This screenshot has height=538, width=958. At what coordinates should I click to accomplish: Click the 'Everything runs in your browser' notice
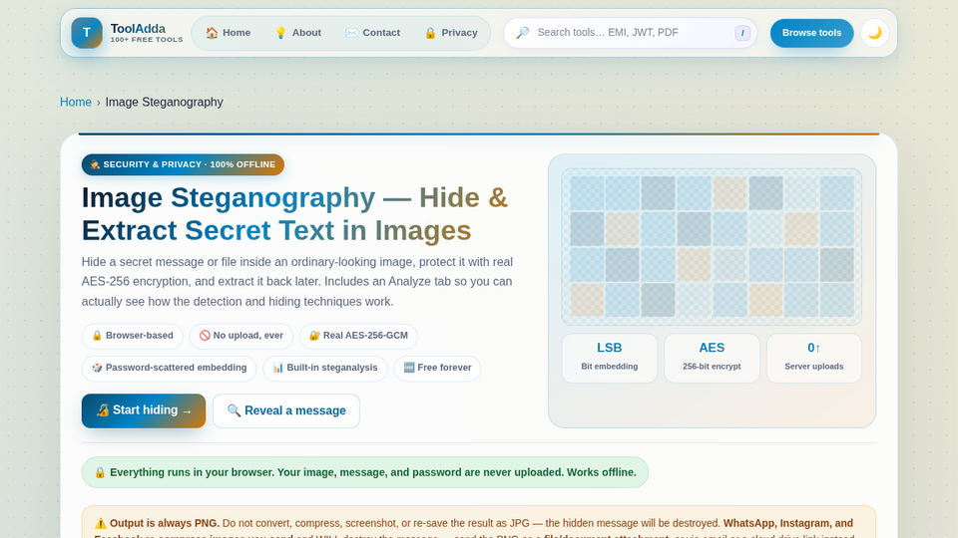[365, 472]
